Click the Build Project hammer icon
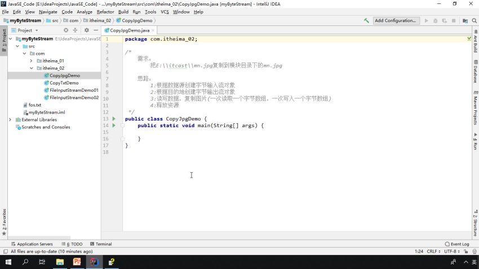This screenshot has height=269, width=479. coord(367,20)
